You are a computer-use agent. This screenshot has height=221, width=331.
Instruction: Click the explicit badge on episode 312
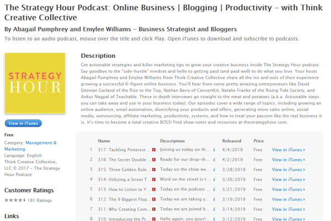[x=154, y=200]
